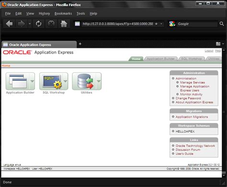Open the Tools menu
227x187 pixels.
(x=80, y=13)
